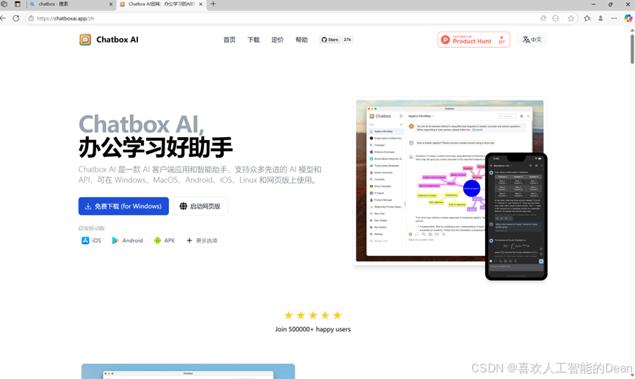This screenshot has height=379, width=635.
Task: Open the 中文 language selector
Action: tap(531, 40)
